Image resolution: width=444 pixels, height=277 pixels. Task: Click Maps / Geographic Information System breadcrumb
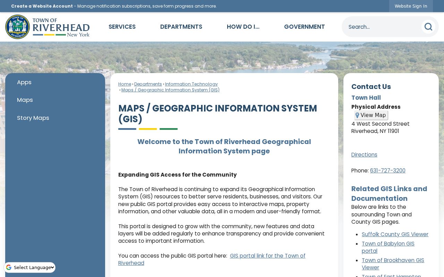coord(170,90)
